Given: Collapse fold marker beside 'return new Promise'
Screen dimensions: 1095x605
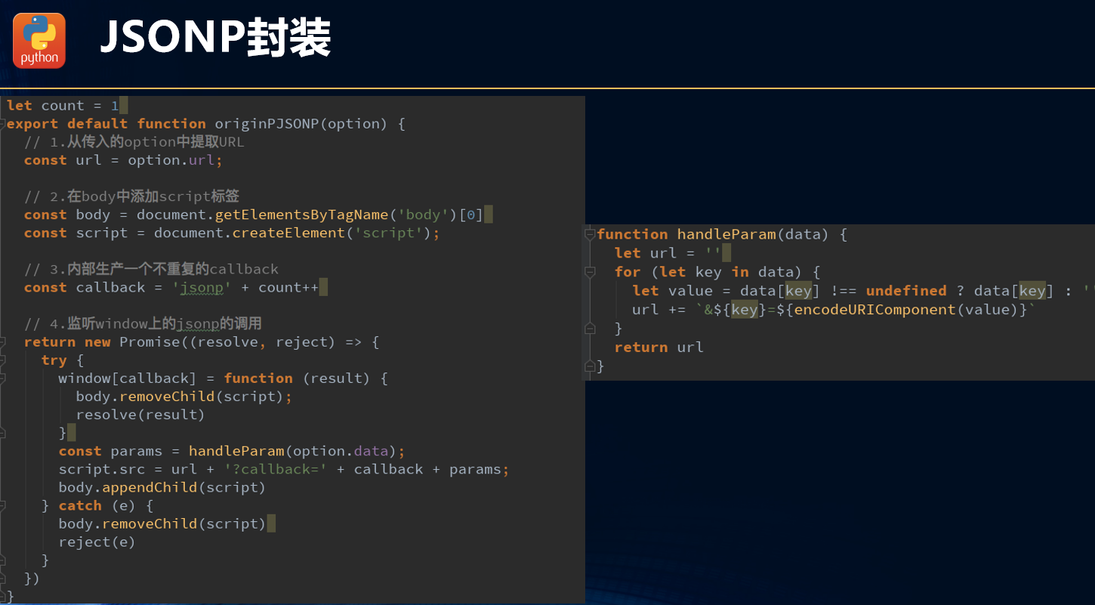Looking at the screenshot, I should coord(2,342).
